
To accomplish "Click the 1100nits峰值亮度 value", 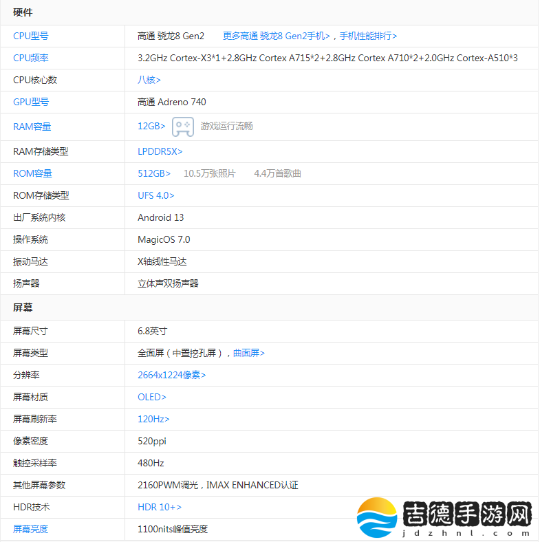I will click(x=173, y=529).
